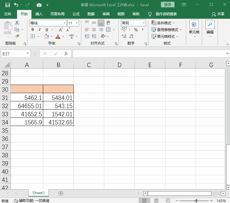Screen dimensions: 230x203
Task: Switch to the 视图 tab
Action: [x=121, y=14]
